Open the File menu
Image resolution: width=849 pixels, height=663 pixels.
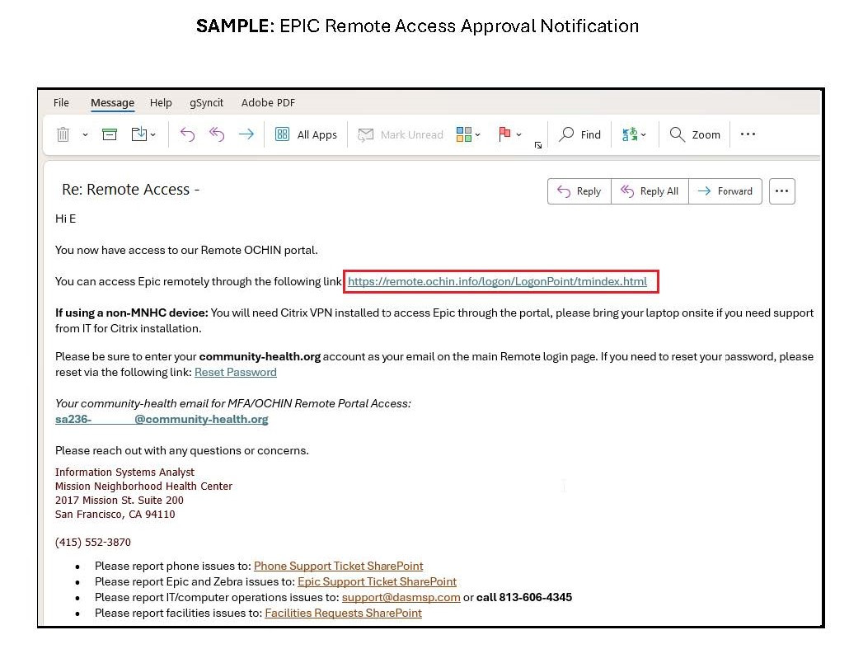click(61, 103)
